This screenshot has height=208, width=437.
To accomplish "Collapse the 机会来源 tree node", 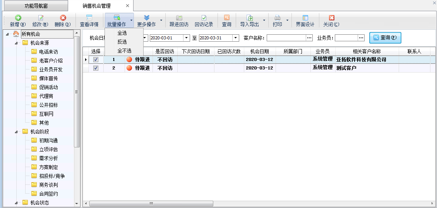I will [x=16, y=43].
